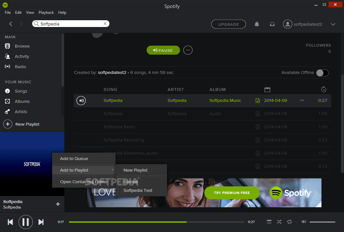Mute the volume speaker
The image size is (344, 232).
click(304, 222)
